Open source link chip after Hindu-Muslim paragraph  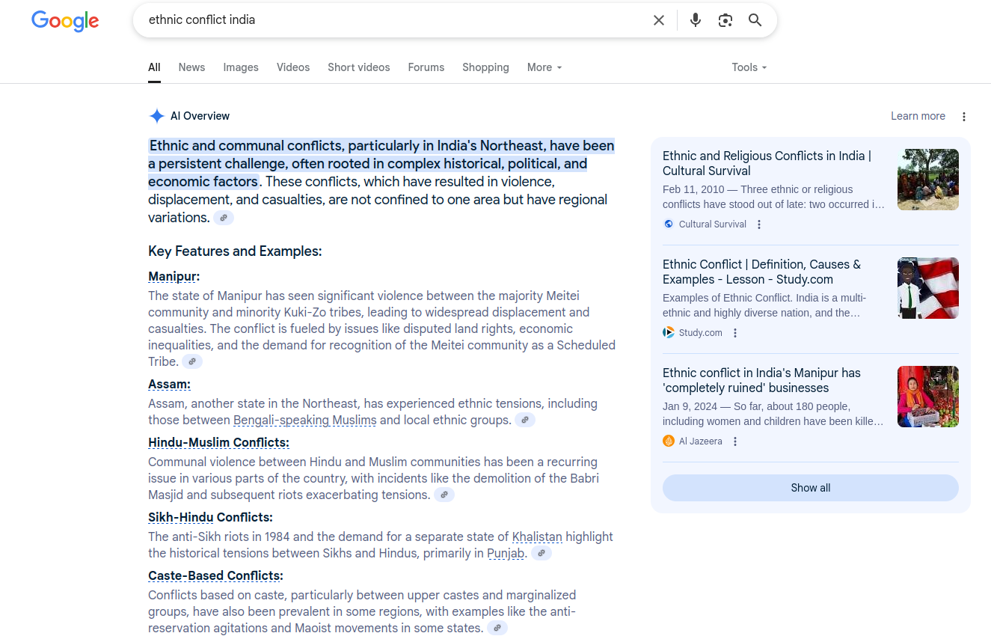[x=444, y=495]
